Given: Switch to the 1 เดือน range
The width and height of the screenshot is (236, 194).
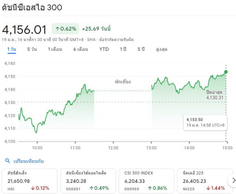Looking at the screenshot, I should click(55, 49).
